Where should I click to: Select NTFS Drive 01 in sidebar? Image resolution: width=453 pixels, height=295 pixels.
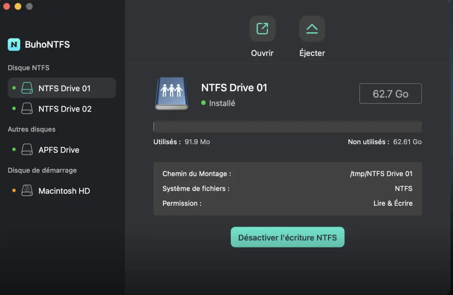[62, 88]
